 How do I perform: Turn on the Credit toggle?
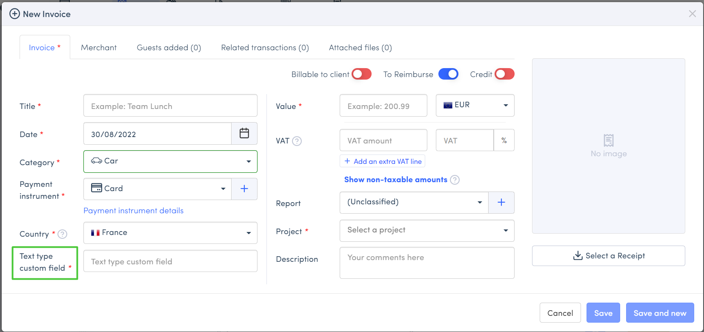point(504,74)
